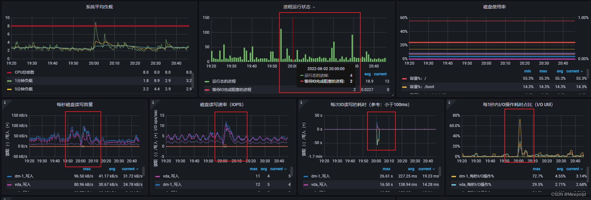The height and width of the screenshot is (200, 591).
Task: Click info icon on 每秒磁盘读写容量 panel
Action: coord(5,102)
